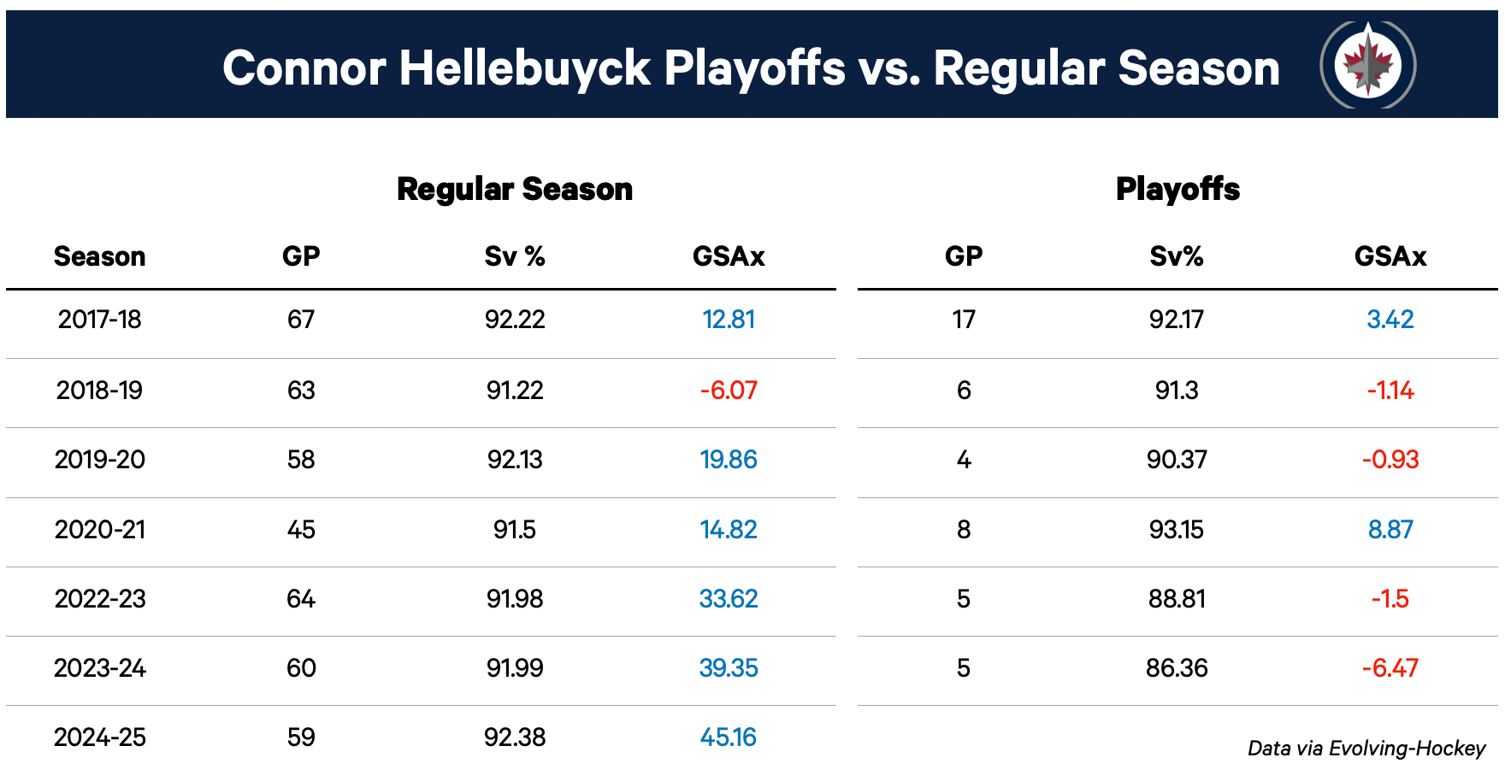Select the 2024-25 season row label

pos(99,737)
